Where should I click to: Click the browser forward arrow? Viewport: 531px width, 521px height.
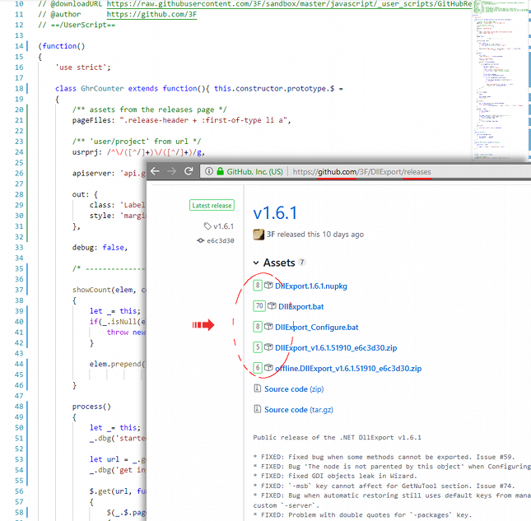click(172, 171)
